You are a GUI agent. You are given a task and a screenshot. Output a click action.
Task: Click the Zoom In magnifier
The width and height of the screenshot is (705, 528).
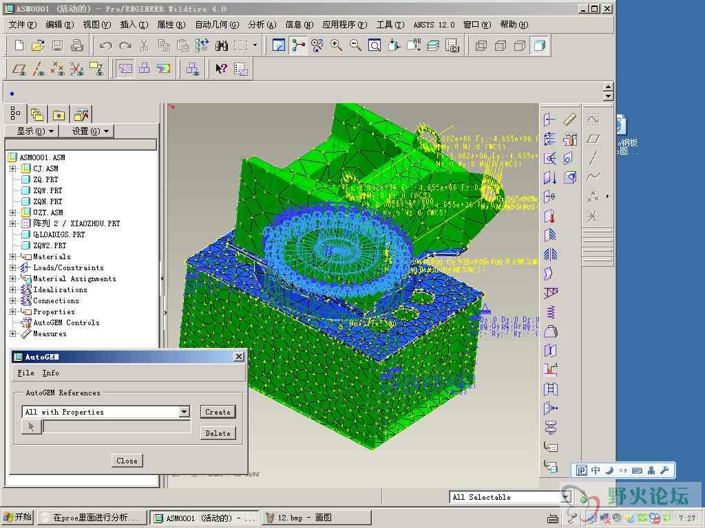(x=336, y=45)
